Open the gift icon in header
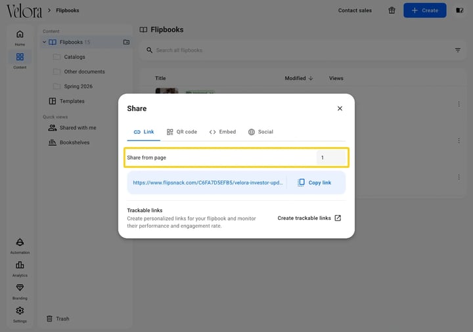This screenshot has width=473, height=332. [392, 10]
